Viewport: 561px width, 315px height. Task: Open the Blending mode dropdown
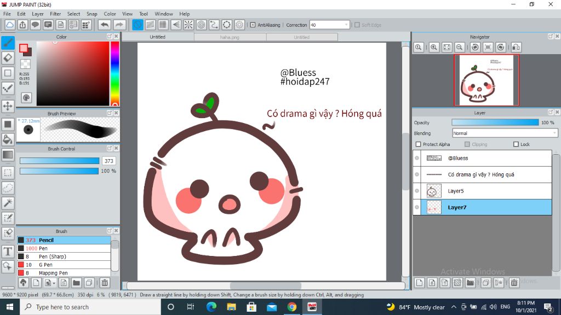505,133
